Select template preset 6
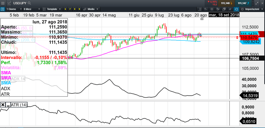Screen dimensions: 265x128 pyautogui.click(x=66, y=9)
